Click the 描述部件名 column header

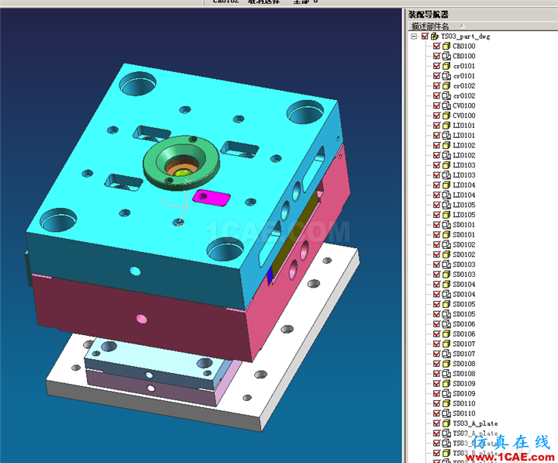pos(430,26)
